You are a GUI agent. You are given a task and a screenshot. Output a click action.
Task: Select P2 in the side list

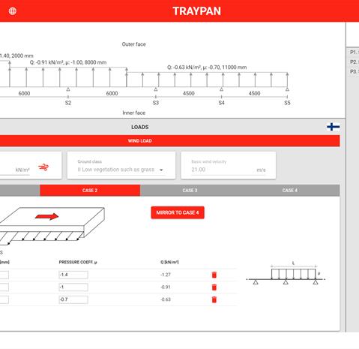(355, 62)
